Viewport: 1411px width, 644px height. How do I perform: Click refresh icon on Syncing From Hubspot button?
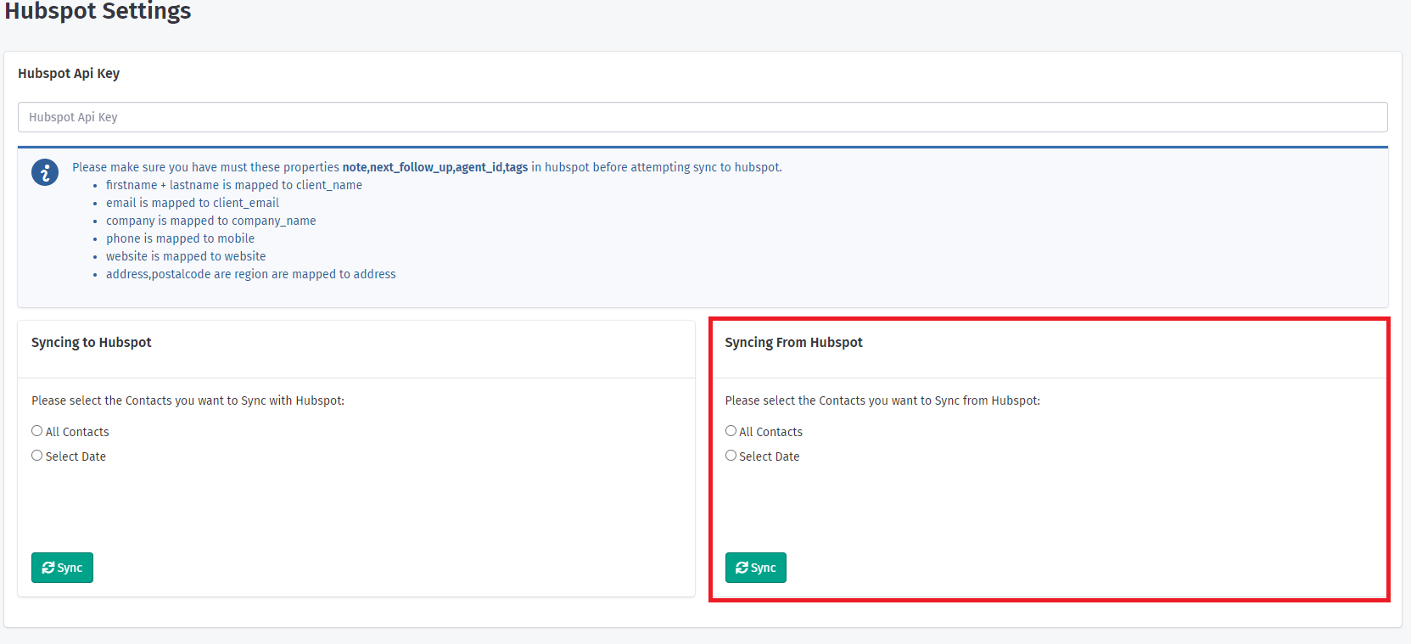click(742, 568)
